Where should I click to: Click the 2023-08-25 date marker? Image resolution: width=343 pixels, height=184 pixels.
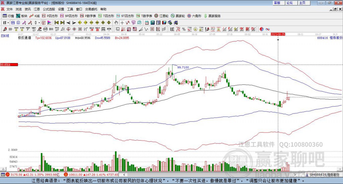coord(278,34)
